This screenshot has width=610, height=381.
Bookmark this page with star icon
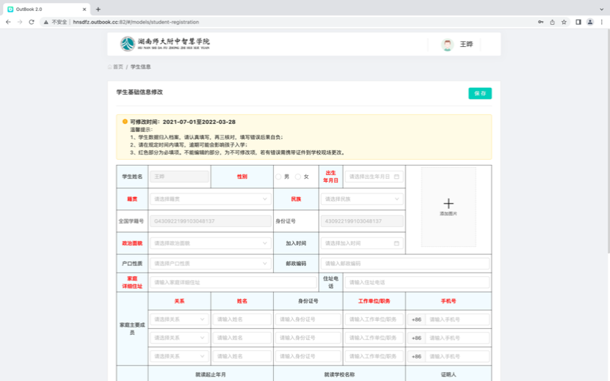(564, 22)
